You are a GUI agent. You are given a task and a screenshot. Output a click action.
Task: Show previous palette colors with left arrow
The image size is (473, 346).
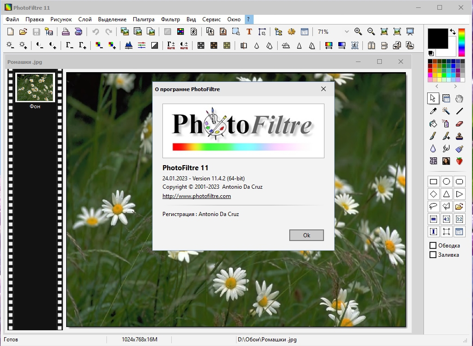click(437, 86)
